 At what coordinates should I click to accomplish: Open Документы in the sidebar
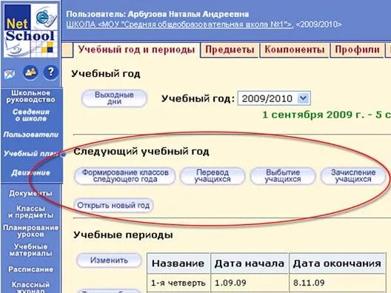tap(30, 193)
